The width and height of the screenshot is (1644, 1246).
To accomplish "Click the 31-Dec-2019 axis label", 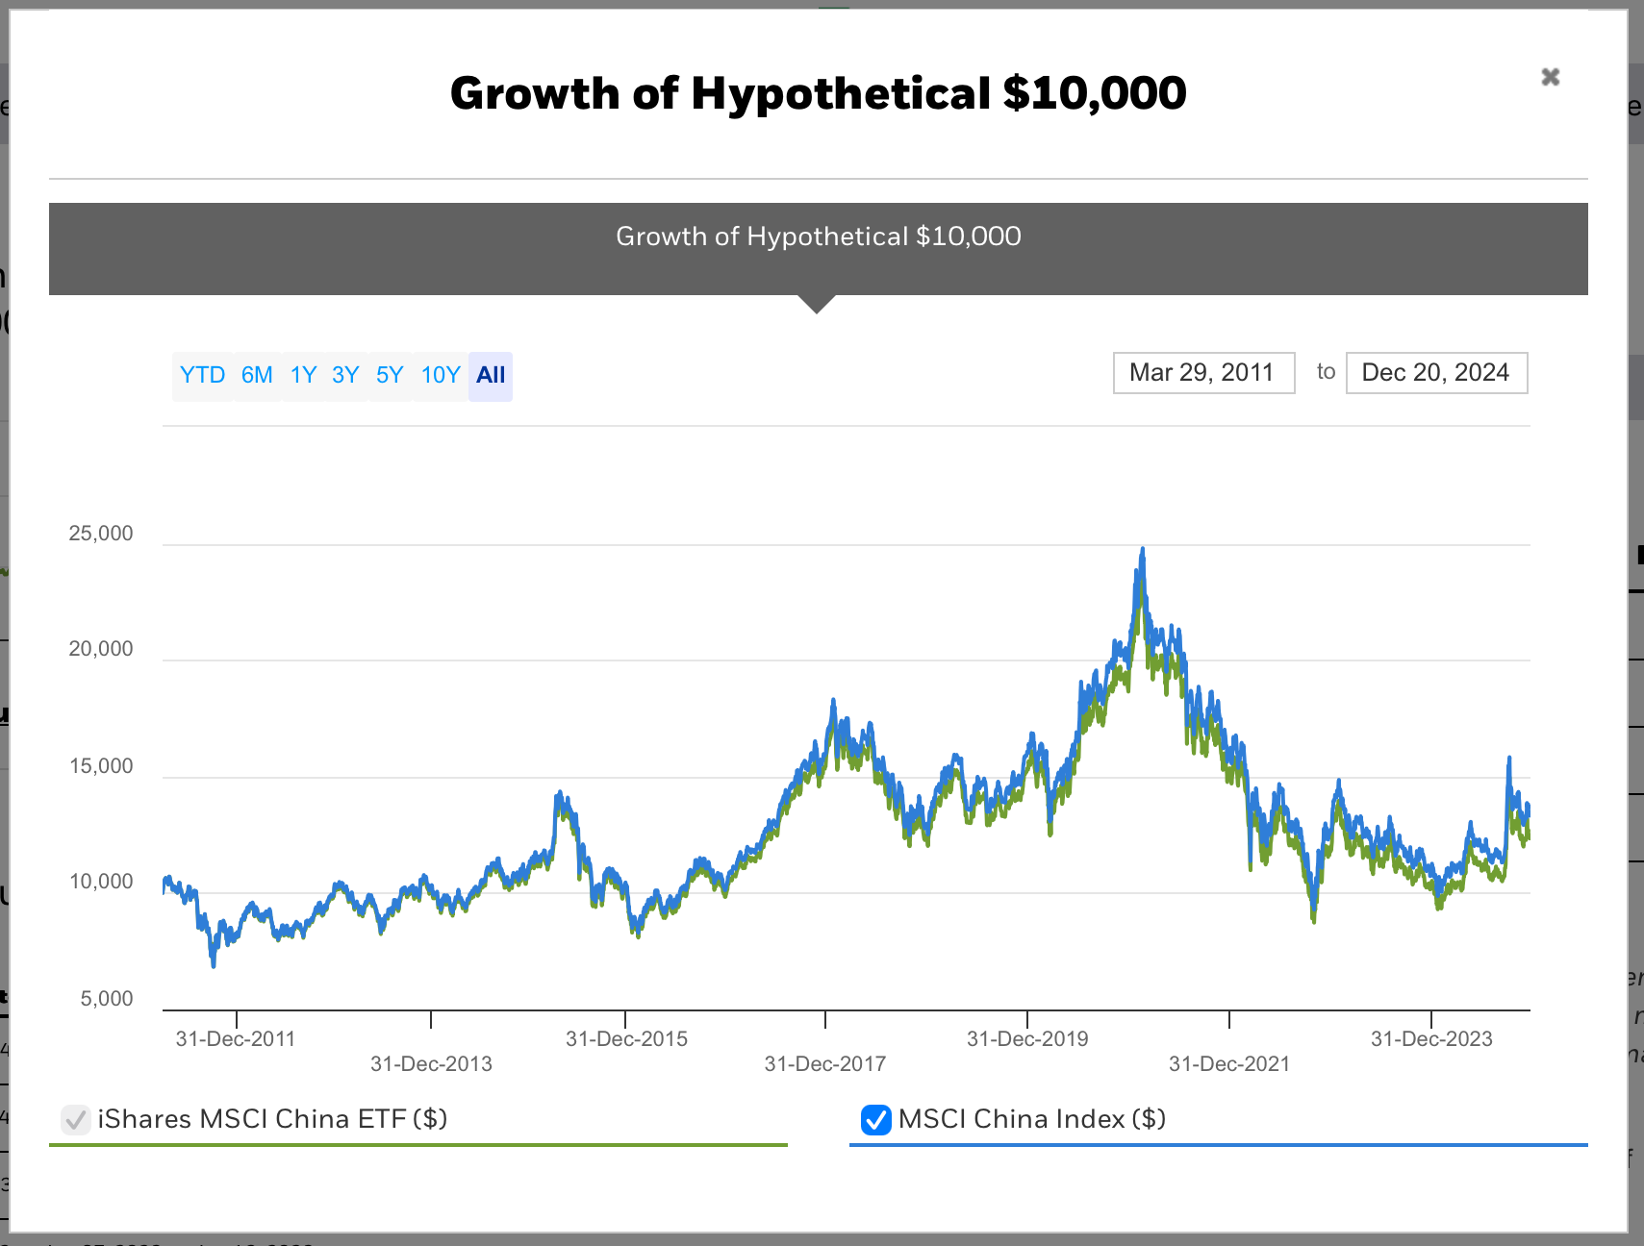I will [x=1027, y=1038].
